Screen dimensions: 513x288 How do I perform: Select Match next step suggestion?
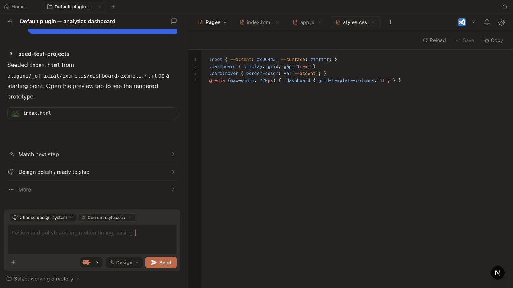coord(92,154)
